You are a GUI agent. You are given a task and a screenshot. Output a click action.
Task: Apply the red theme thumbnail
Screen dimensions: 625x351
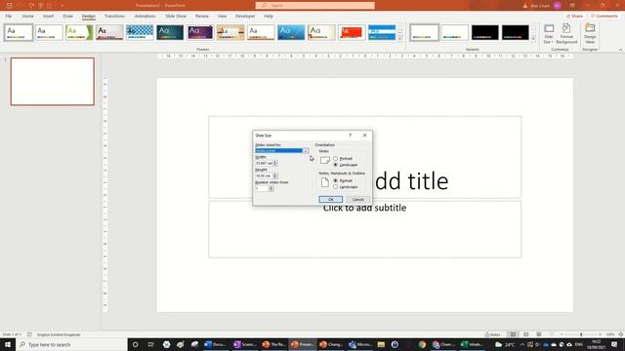(x=352, y=32)
